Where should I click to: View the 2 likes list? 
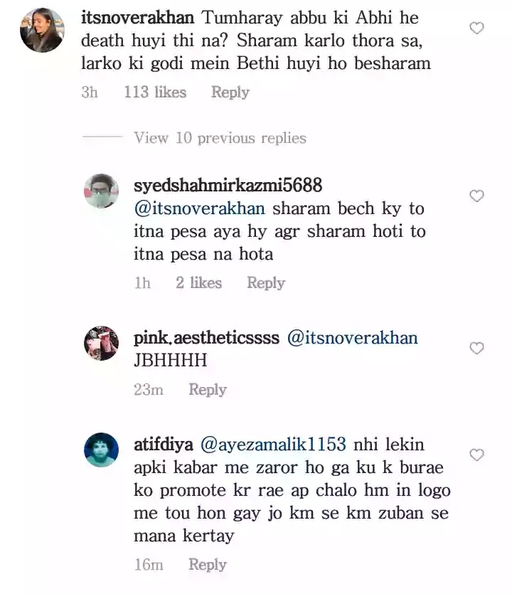(199, 282)
